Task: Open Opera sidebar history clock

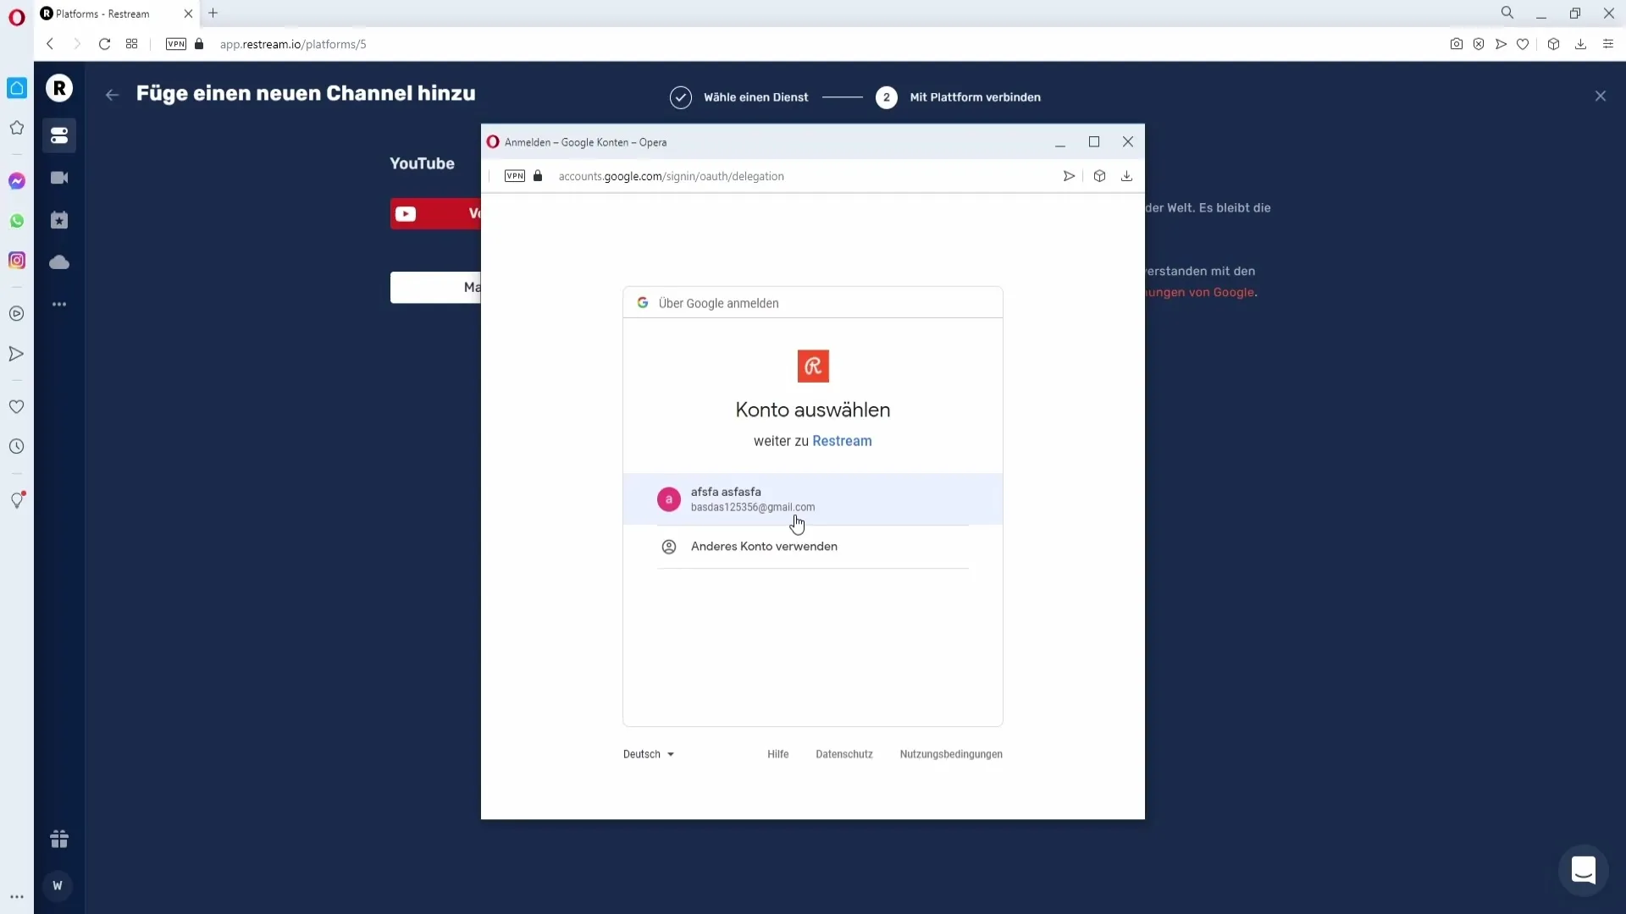Action: (x=17, y=447)
